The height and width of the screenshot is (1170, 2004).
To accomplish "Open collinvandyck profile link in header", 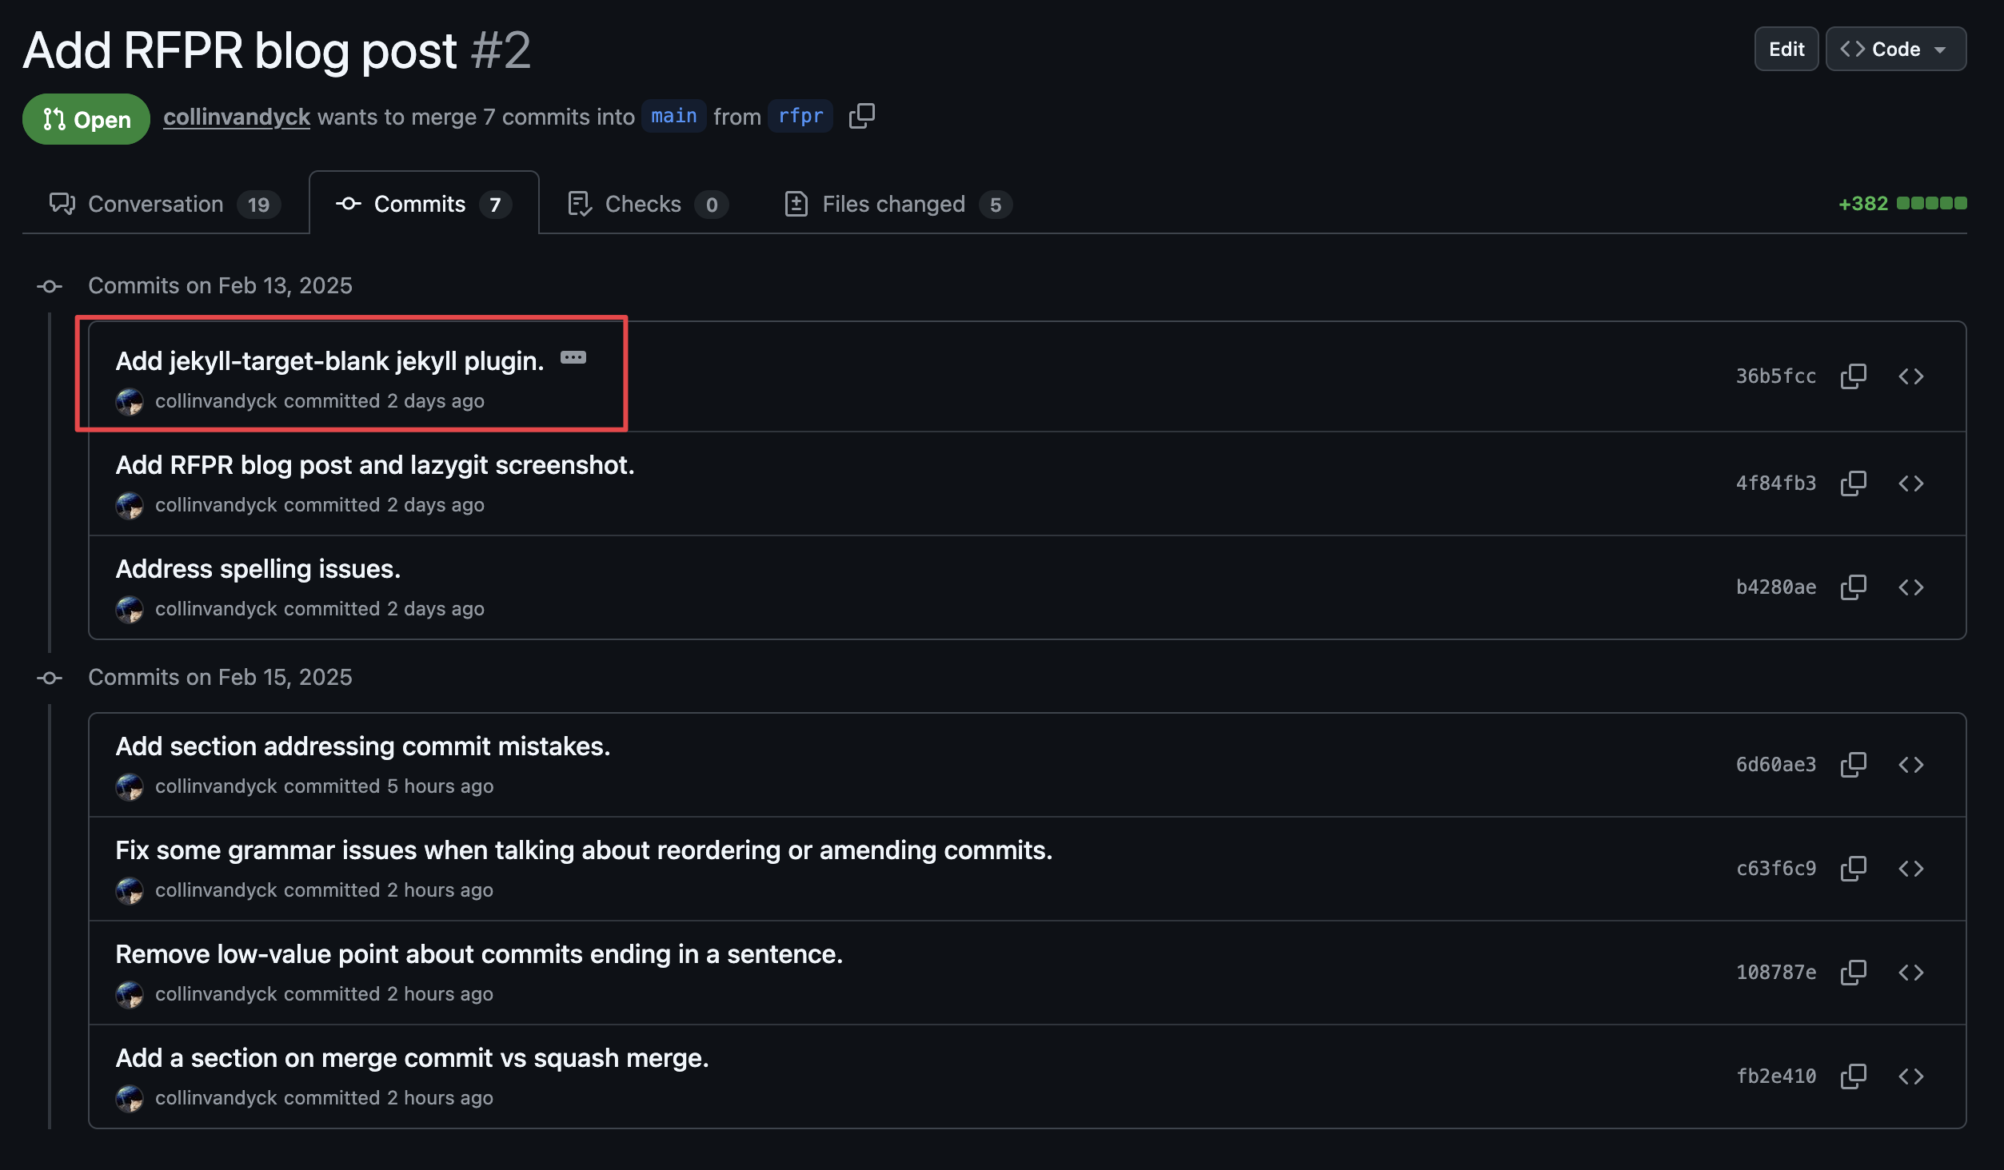I will click(236, 117).
